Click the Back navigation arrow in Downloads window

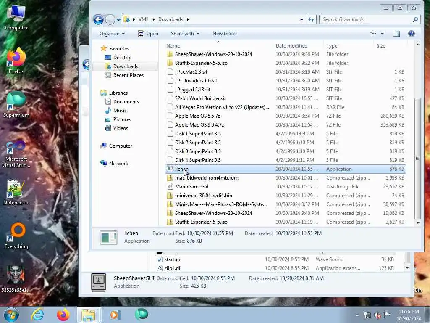[x=98, y=19]
